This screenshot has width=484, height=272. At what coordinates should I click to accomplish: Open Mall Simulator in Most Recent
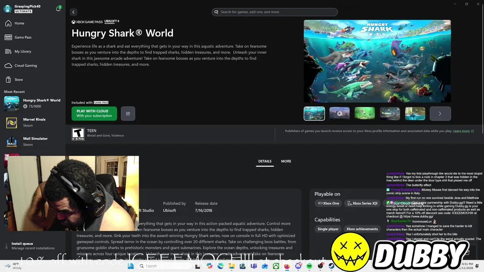[33, 142]
